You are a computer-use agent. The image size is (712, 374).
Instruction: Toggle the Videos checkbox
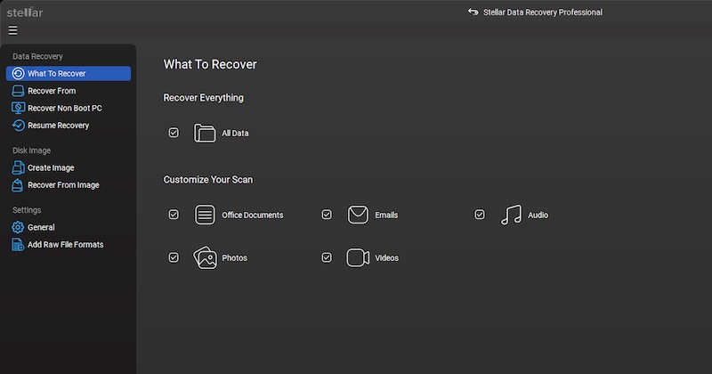pos(327,257)
